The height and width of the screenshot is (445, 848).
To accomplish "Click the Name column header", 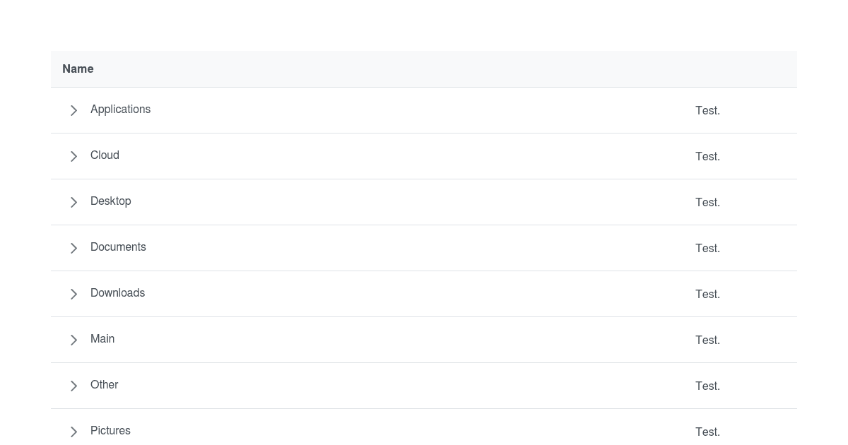I will click(x=78, y=69).
